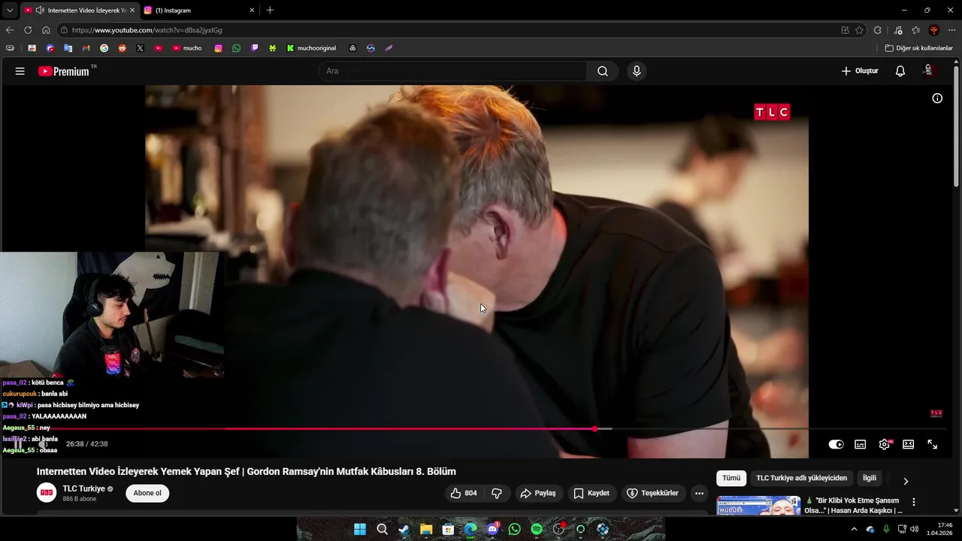This screenshot has height=541, width=962.
Task: Open player settings gear
Action: (x=885, y=444)
